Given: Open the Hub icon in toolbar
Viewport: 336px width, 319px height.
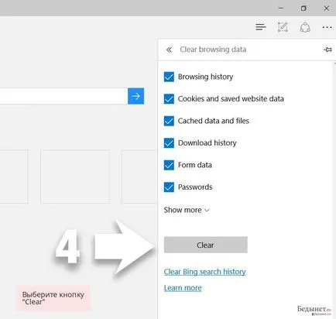Looking at the screenshot, I should tap(261, 27).
